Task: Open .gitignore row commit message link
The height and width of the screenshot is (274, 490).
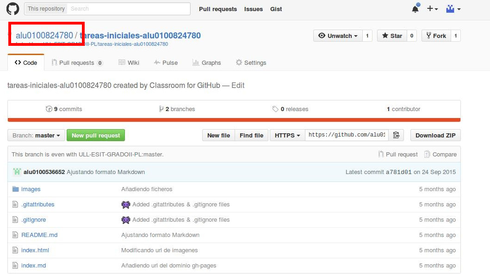Action: point(181,220)
